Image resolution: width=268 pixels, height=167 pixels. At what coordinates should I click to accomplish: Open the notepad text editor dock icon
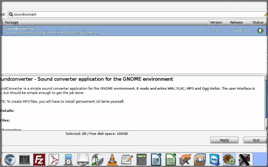tap(127, 160)
